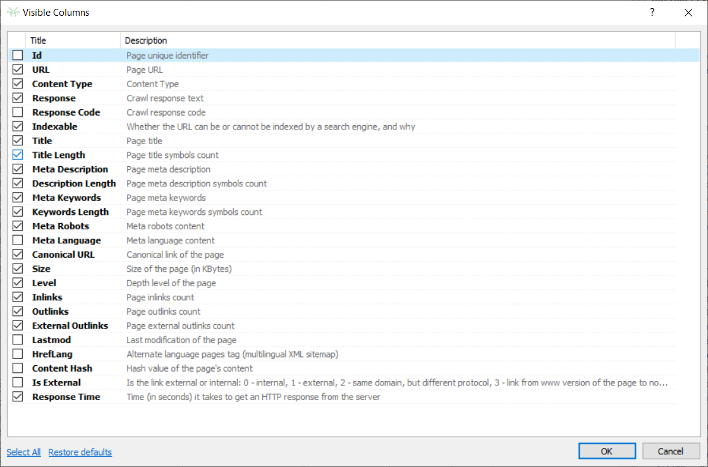Image resolution: width=708 pixels, height=467 pixels.
Task: Uncheck the Response Time checkbox
Action: point(18,397)
